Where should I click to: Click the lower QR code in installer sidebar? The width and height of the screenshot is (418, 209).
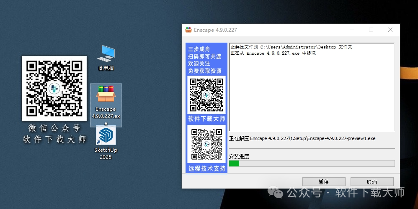tap(206, 144)
